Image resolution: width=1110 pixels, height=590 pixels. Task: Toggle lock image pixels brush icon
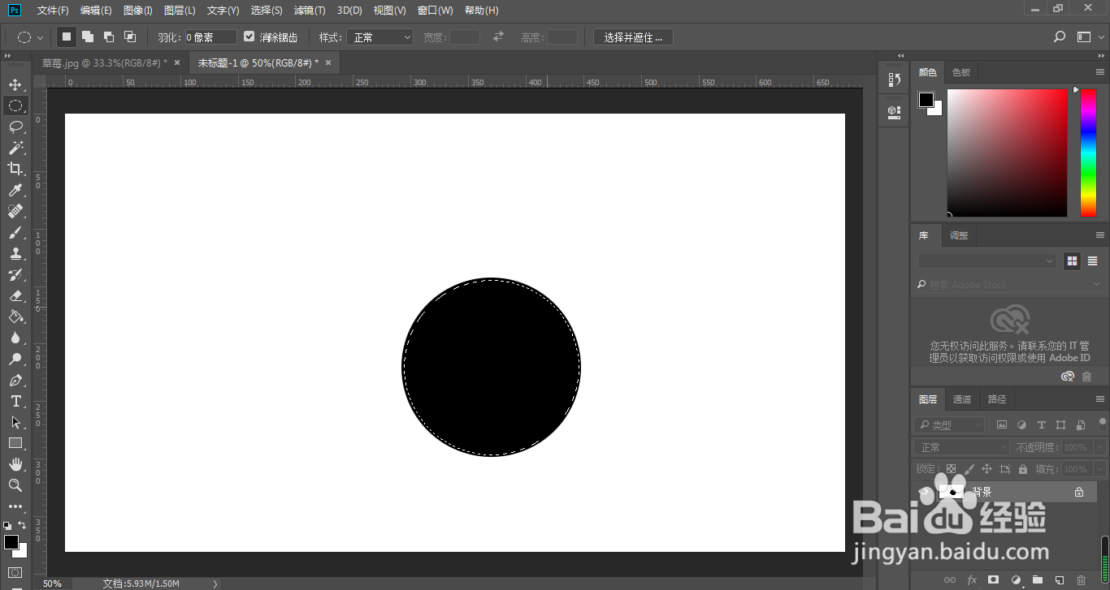pyautogui.click(x=969, y=469)
